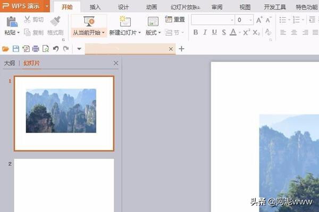Screen dimensions: 319x212
Task: Align text right
Action: coord(305,32)
